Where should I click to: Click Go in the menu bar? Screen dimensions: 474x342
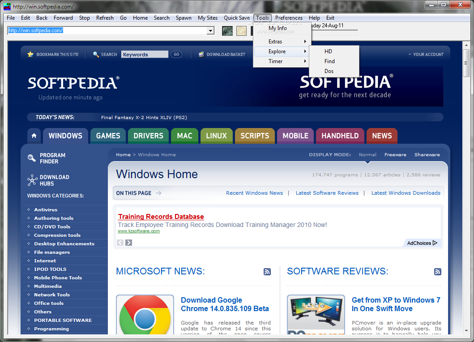123,18
